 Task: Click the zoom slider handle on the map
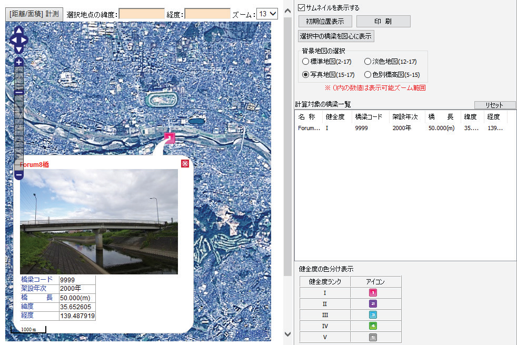click(19, 93)
